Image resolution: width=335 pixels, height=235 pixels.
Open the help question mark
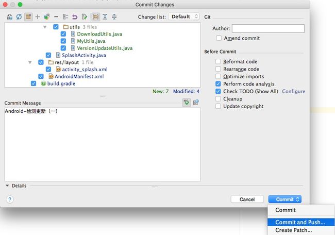10,199
